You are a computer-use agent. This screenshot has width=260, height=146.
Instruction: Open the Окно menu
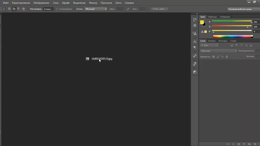[x=118, y=3]
